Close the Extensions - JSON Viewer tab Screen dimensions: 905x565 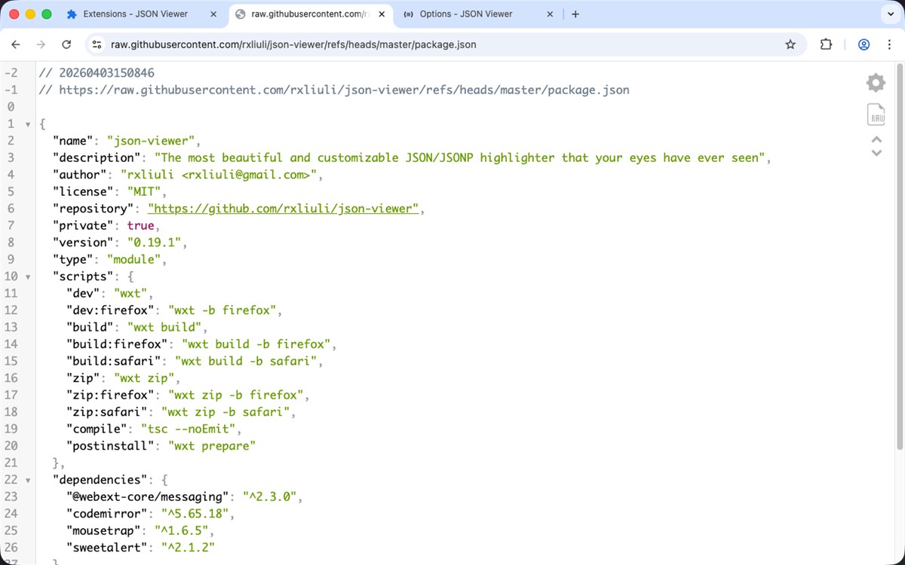(x=213, y=14)
